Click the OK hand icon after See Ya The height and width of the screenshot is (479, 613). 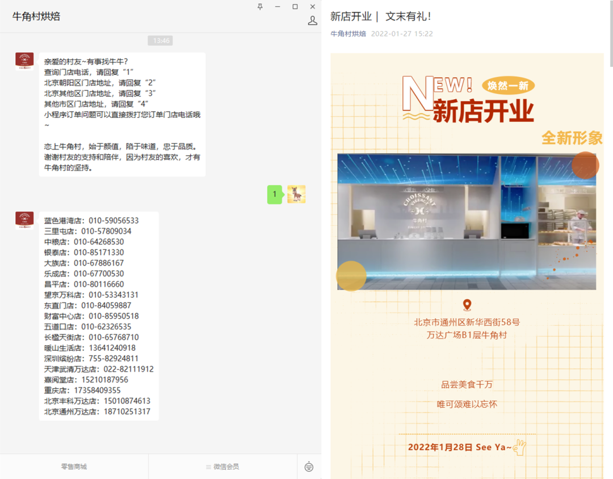point(519,447)
